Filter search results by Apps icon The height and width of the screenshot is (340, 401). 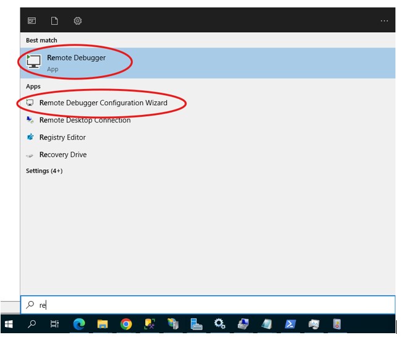[x=32, y=21]
